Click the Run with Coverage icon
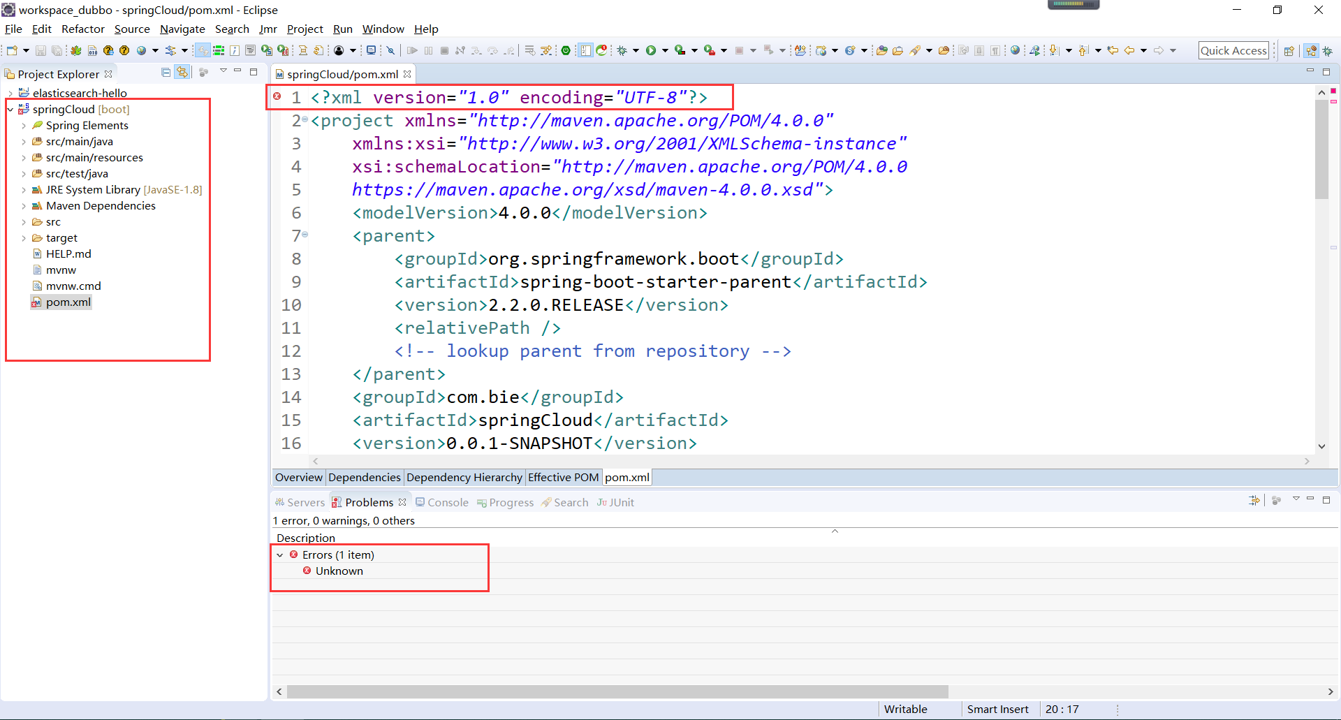Image resolution: width=1341 pixels, height=720 pixels. [x=680, y=50]
